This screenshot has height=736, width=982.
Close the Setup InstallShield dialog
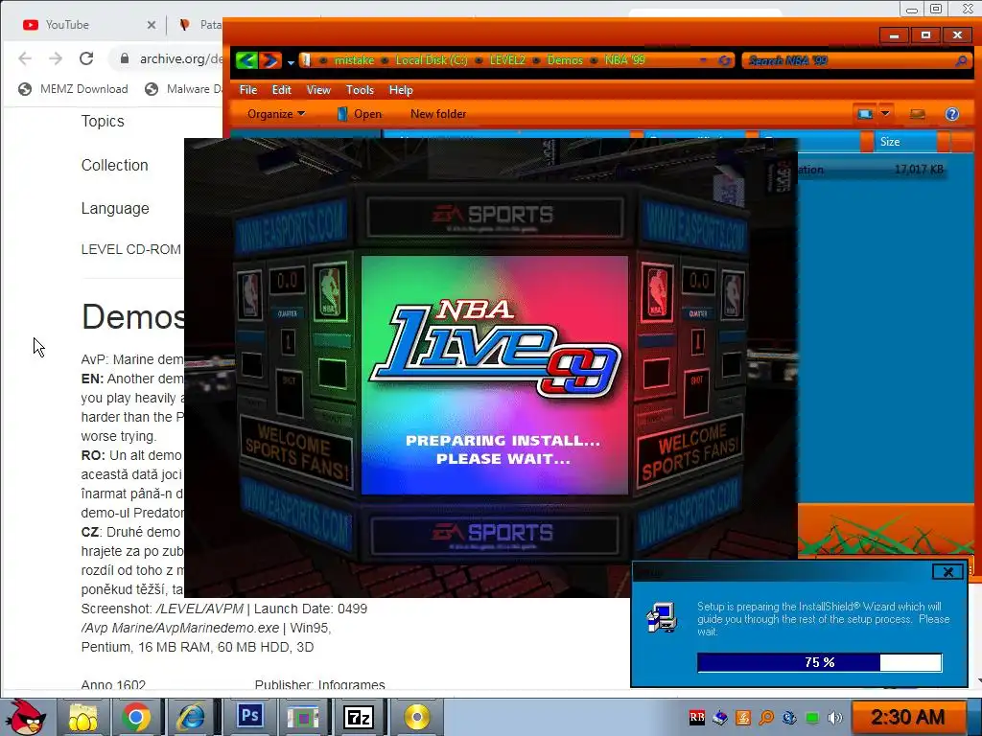[947, 571]
